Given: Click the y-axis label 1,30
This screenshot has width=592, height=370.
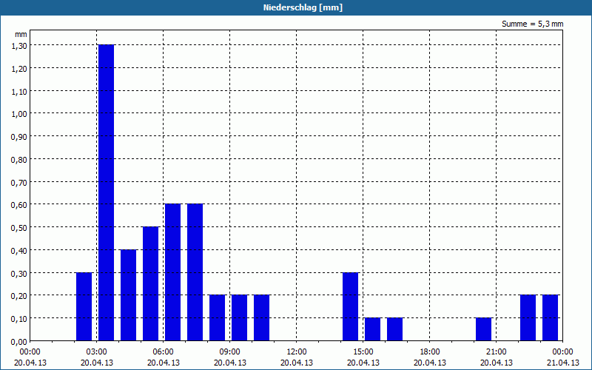Looking at the screenshot, I should point(19,46).
